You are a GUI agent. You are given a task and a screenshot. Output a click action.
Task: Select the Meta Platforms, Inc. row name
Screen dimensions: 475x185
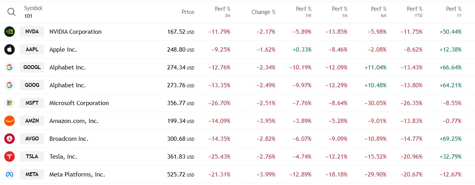point(77,175)
